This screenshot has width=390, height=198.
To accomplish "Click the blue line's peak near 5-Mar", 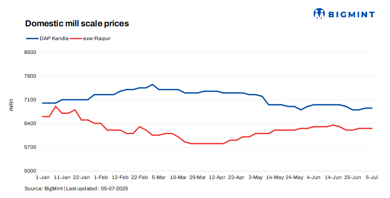I will [x=152, y=84].
